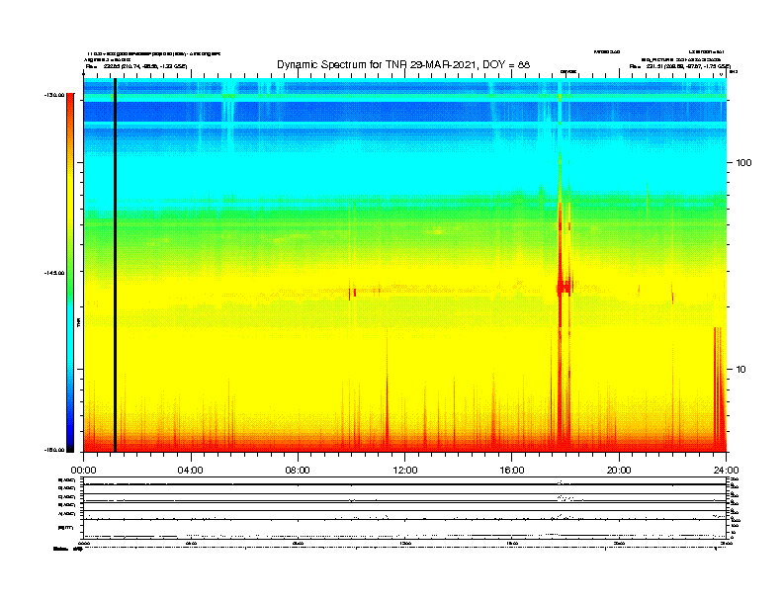This screenshot has height=605, width=783.
Task: Click the -160.00 color scale label
Action: tap(54, 450)
